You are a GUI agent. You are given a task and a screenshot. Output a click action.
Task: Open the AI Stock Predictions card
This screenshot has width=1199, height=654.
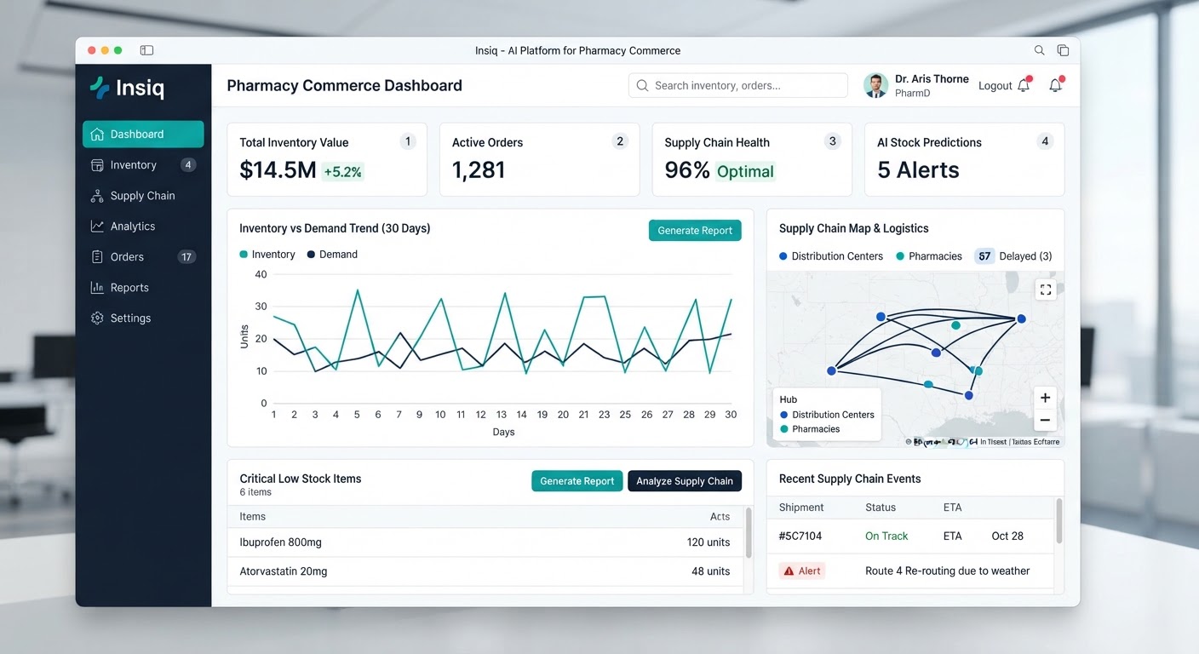(x=964, y=159)
